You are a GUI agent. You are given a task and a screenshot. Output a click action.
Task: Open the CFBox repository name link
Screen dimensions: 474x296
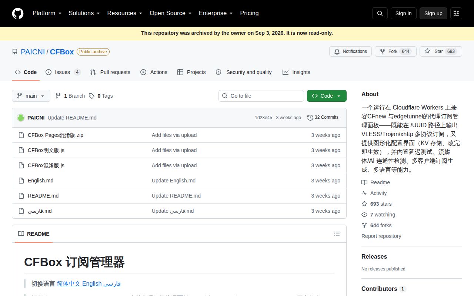click(62, 52)
